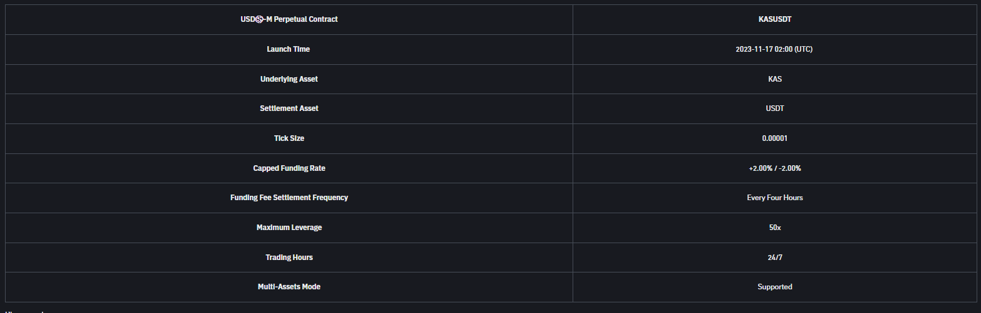Select the KASUSDT contract name cell
Viewport: 981px width, 313px height.
point(774,19)
